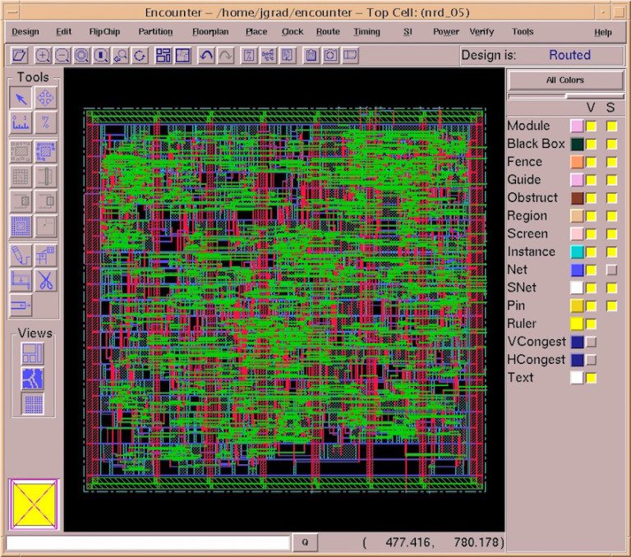Enable VCongest visibility checkbox
631x557 pixels.
pyautogui.click(x=591, y=343)
